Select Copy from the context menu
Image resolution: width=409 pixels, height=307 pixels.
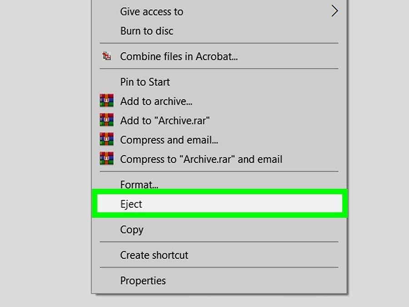[x=131, y=230]
